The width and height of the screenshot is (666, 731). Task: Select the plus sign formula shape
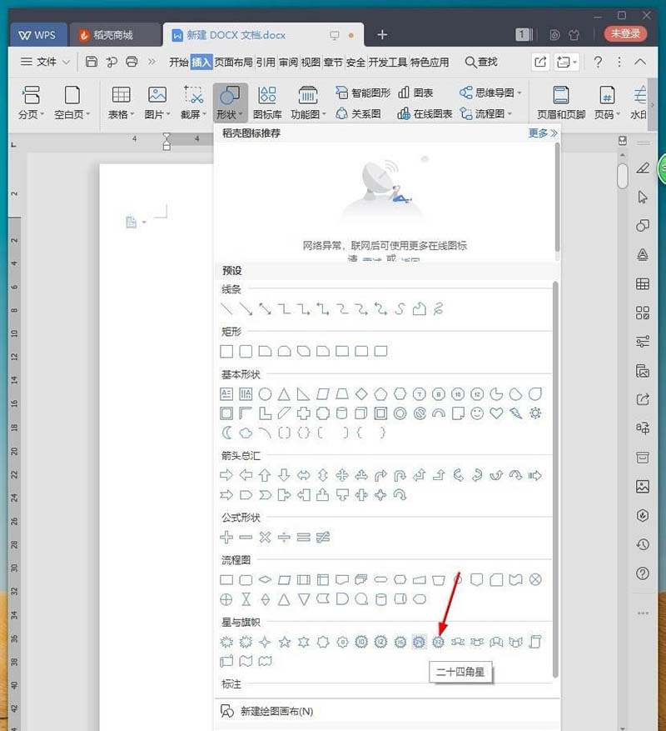[226, 538]
